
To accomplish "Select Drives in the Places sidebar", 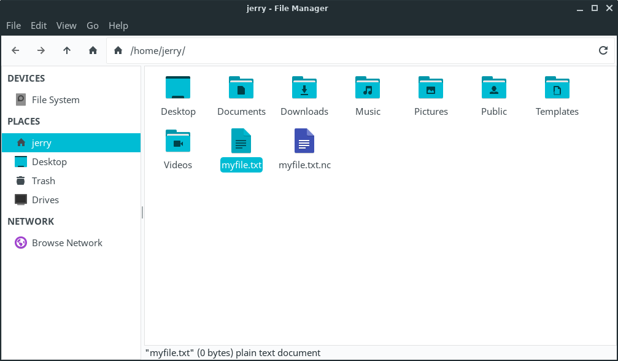I will pyautogui.click(x=45, y=200).
